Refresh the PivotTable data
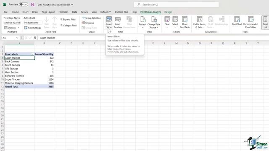This screenshot has width=269, height=151. click(142, 22)
